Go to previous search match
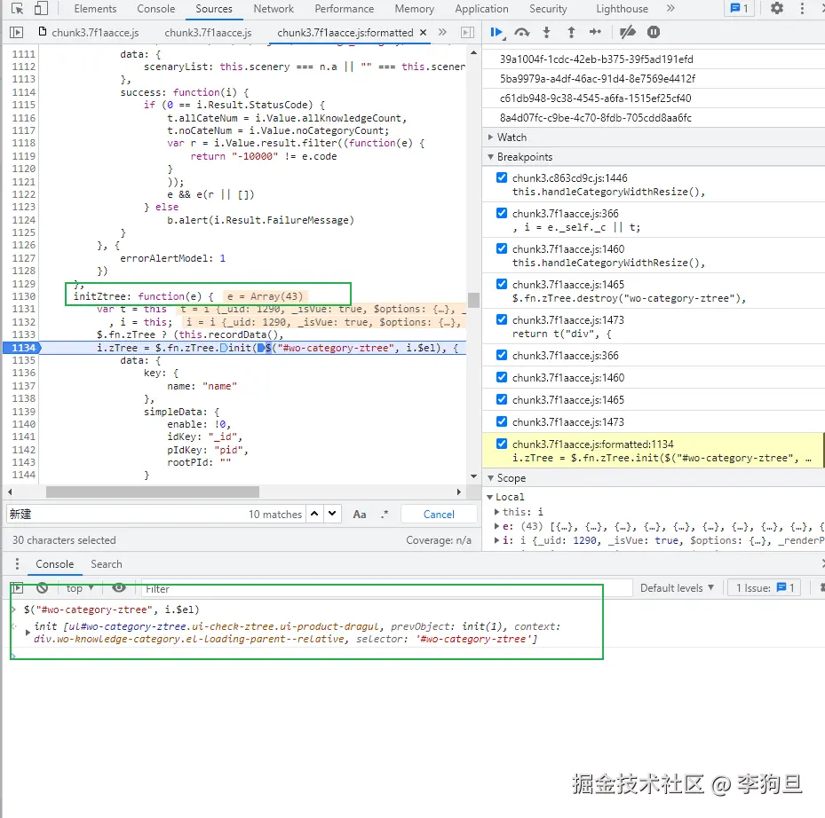Screen dimensions: 825x818 pos(314,514)
